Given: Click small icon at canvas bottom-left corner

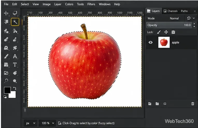Looking at the screenshot, I should coord(25,110).
